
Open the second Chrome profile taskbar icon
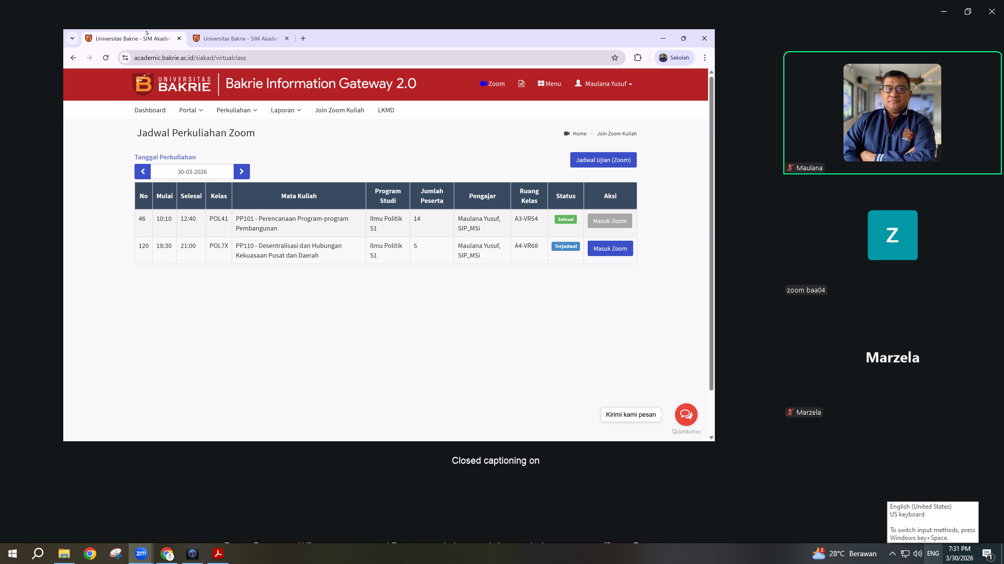pyautogui.click(x=167, y=554)
